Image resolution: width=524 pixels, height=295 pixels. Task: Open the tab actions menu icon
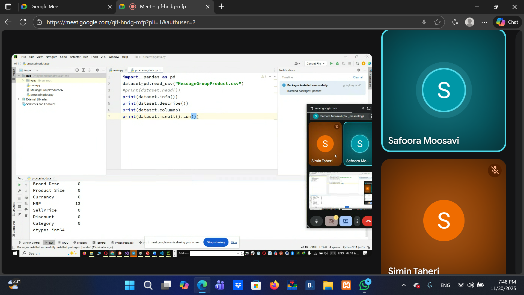(8, 7)
